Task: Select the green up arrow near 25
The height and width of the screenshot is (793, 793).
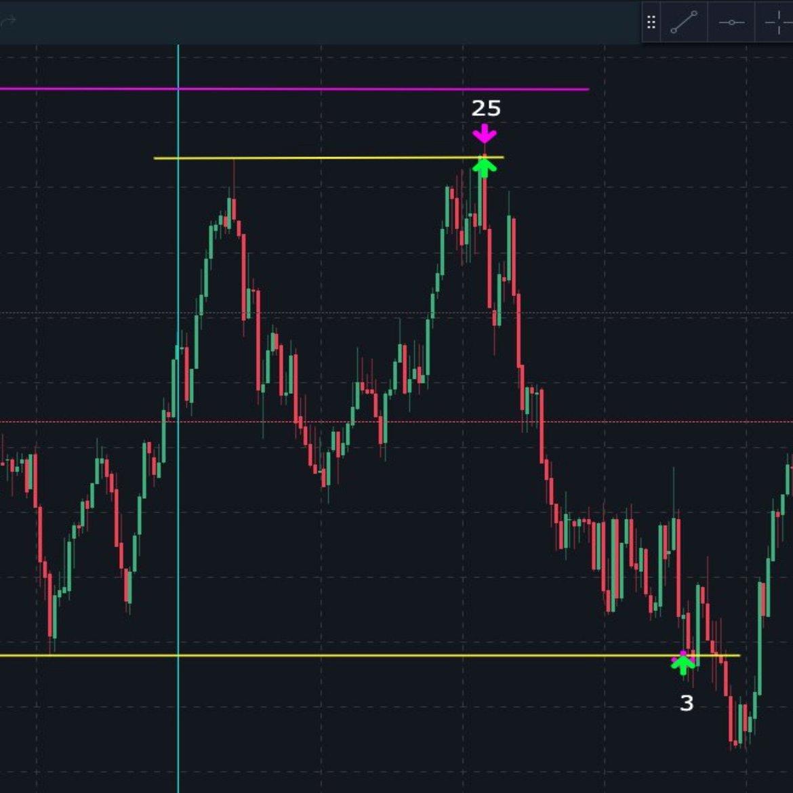Action: pyautogui.click(x=485, y=168)
